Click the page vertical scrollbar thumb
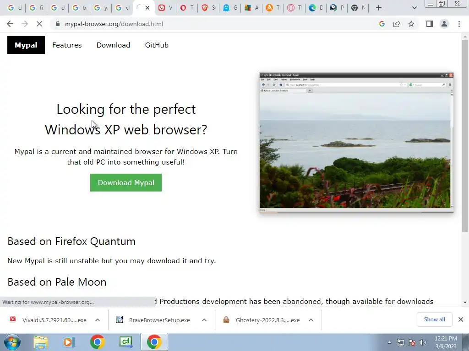This screenshot has height=351, width=469. 465,136
